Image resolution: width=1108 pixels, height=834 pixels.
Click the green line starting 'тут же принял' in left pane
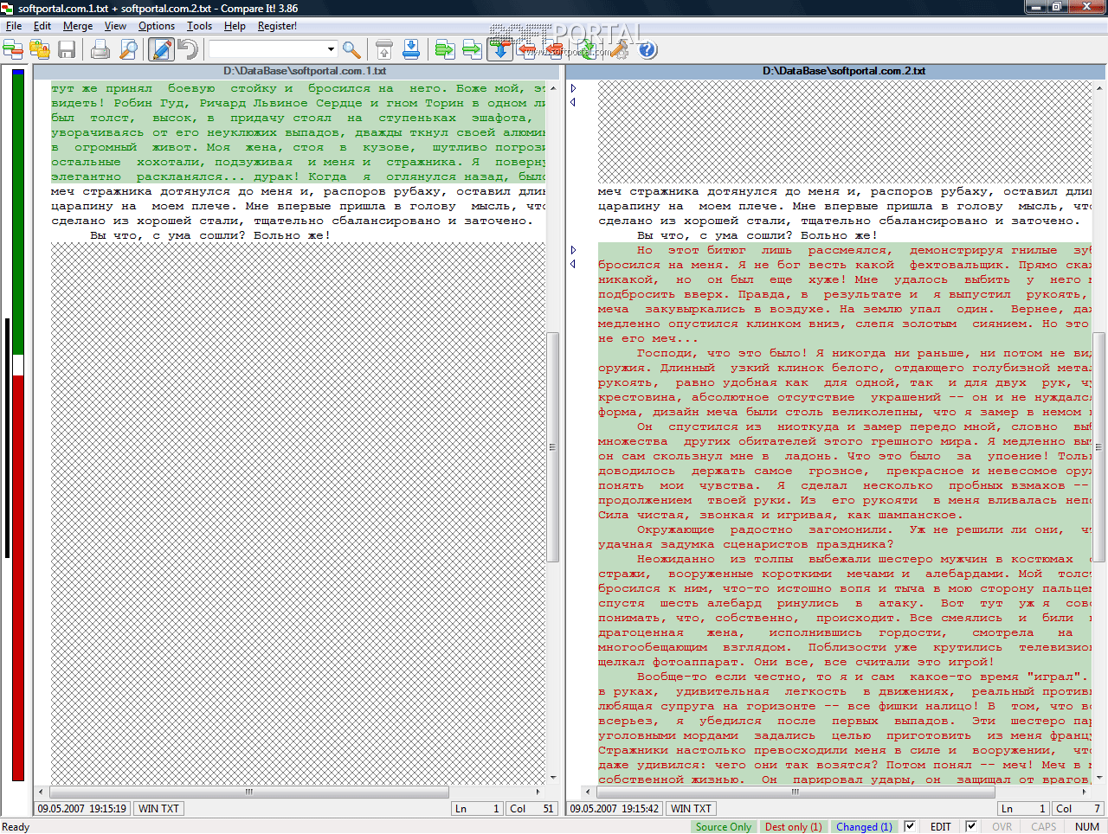(298, 88)
